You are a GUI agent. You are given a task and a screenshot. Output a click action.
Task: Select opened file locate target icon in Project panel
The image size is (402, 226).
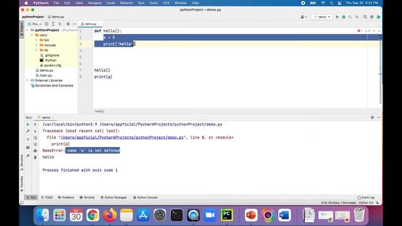[46, 24]
